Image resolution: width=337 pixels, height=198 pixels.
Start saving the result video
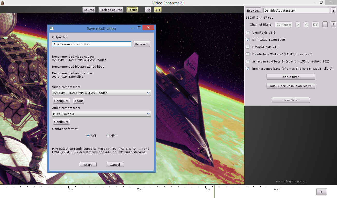(88, 165)
